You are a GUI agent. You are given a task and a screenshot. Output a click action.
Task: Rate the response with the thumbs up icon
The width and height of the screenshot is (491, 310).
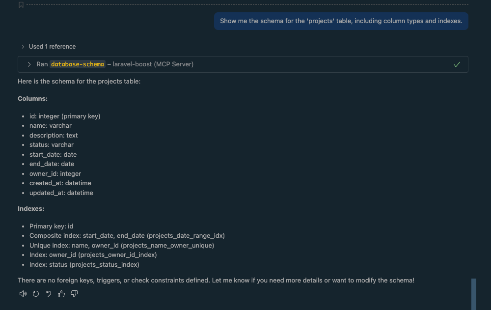click(x=61, y=293)
